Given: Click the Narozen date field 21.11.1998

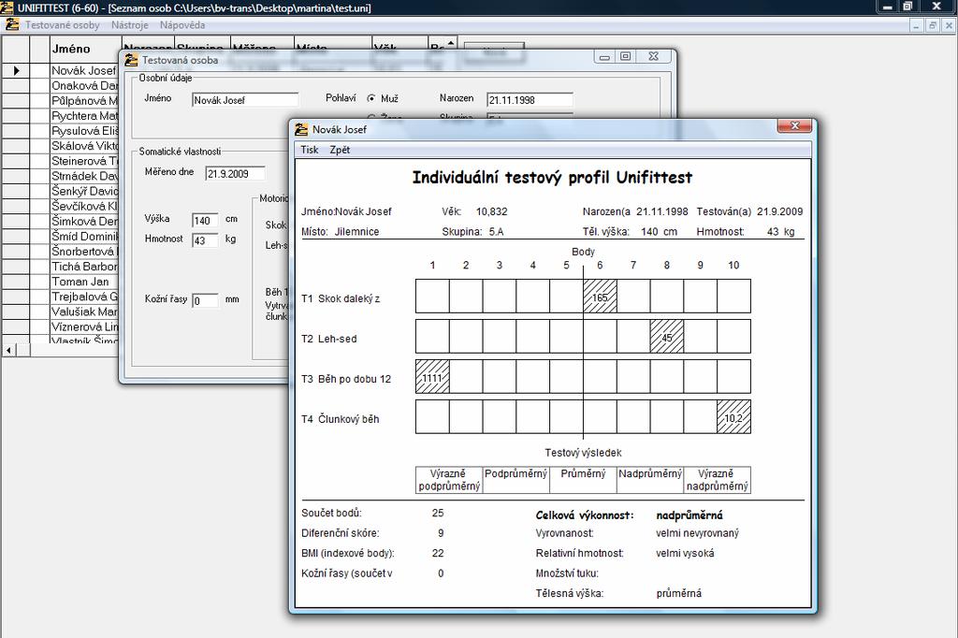Looking at the screenshot, I should [x=530, y=100].
